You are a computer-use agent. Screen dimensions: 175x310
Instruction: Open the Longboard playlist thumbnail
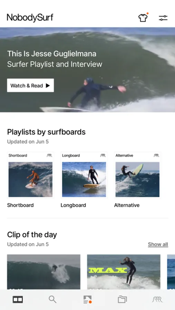pyautogui.click(x=84, y=175)
